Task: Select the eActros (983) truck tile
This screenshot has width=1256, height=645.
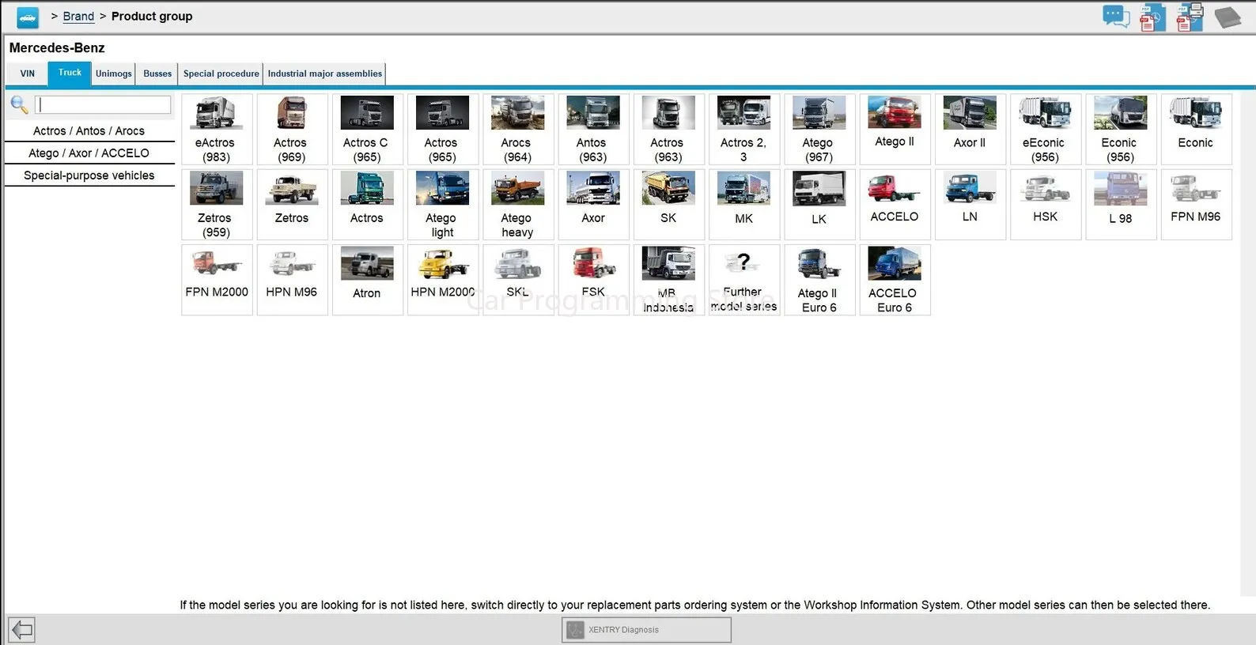Action: point(217,129)
